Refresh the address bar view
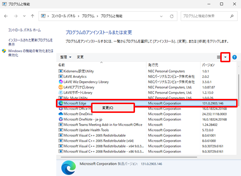The width and height of the screenshot is (241, 176). pyautogui.click(x=172, y=16)
